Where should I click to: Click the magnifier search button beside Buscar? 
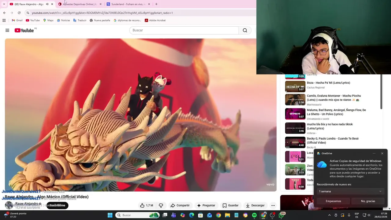(245, 30)
